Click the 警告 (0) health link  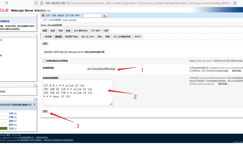point(13,125)
